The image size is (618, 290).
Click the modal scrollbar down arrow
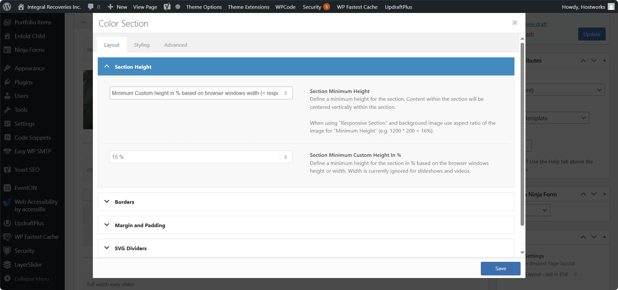[522, 252]
